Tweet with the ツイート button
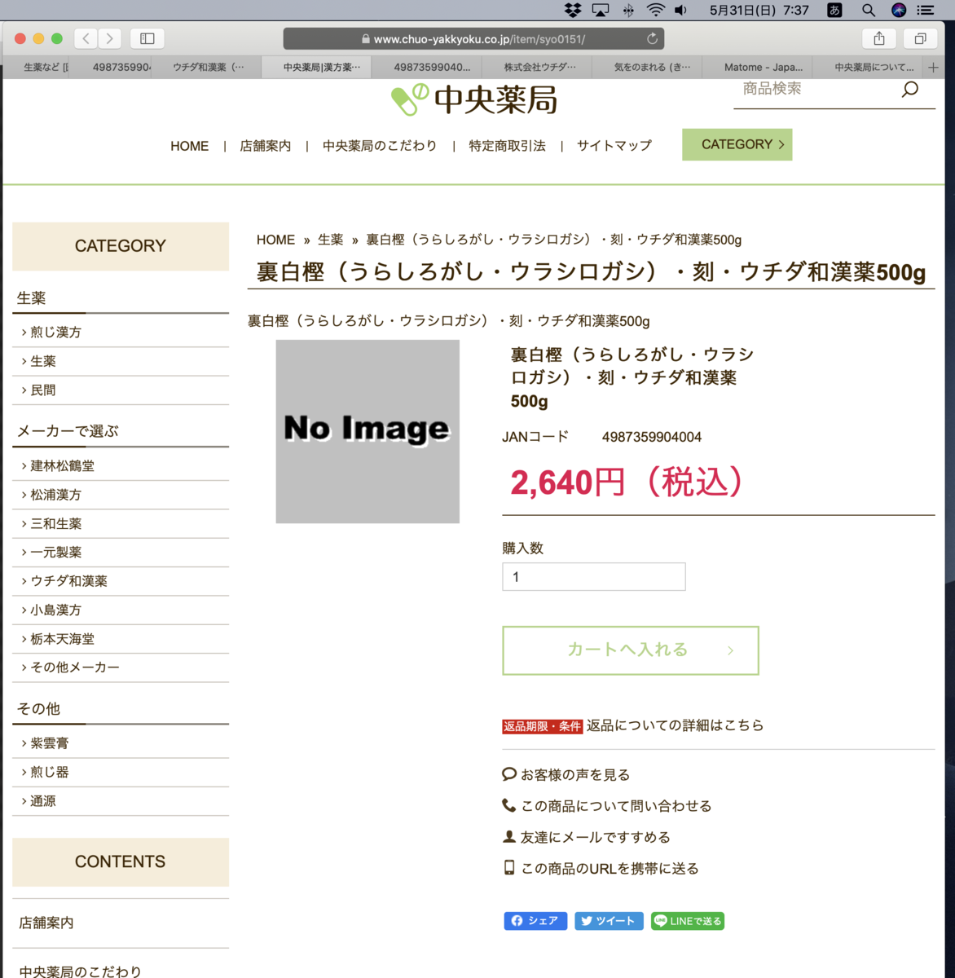The width and height of the screenshot is (955, 978). click(609, 921)
